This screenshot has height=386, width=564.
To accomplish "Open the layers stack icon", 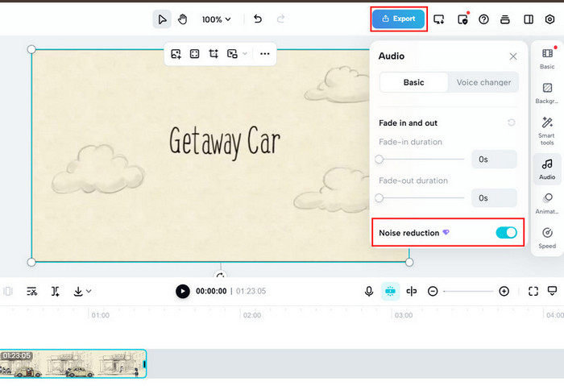I will [505, 19].
